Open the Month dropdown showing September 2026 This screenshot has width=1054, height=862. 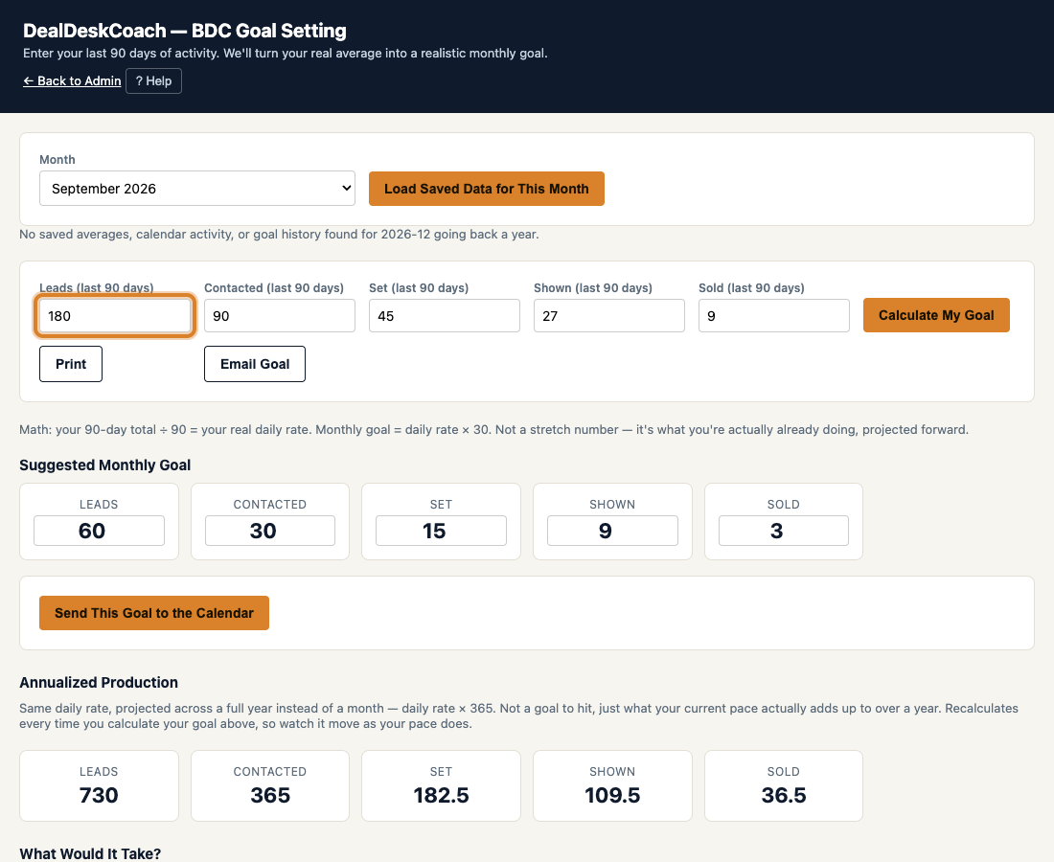(x=197, y=188)
